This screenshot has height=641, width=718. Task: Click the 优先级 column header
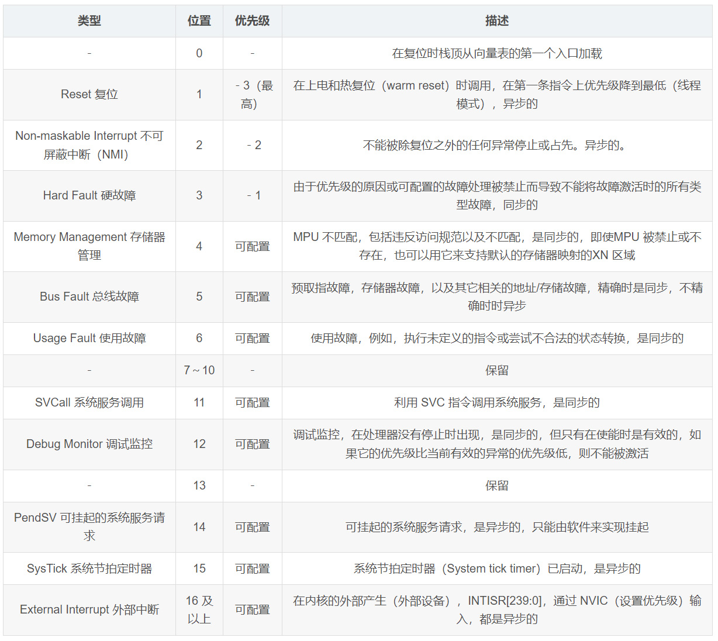point(253,21)
